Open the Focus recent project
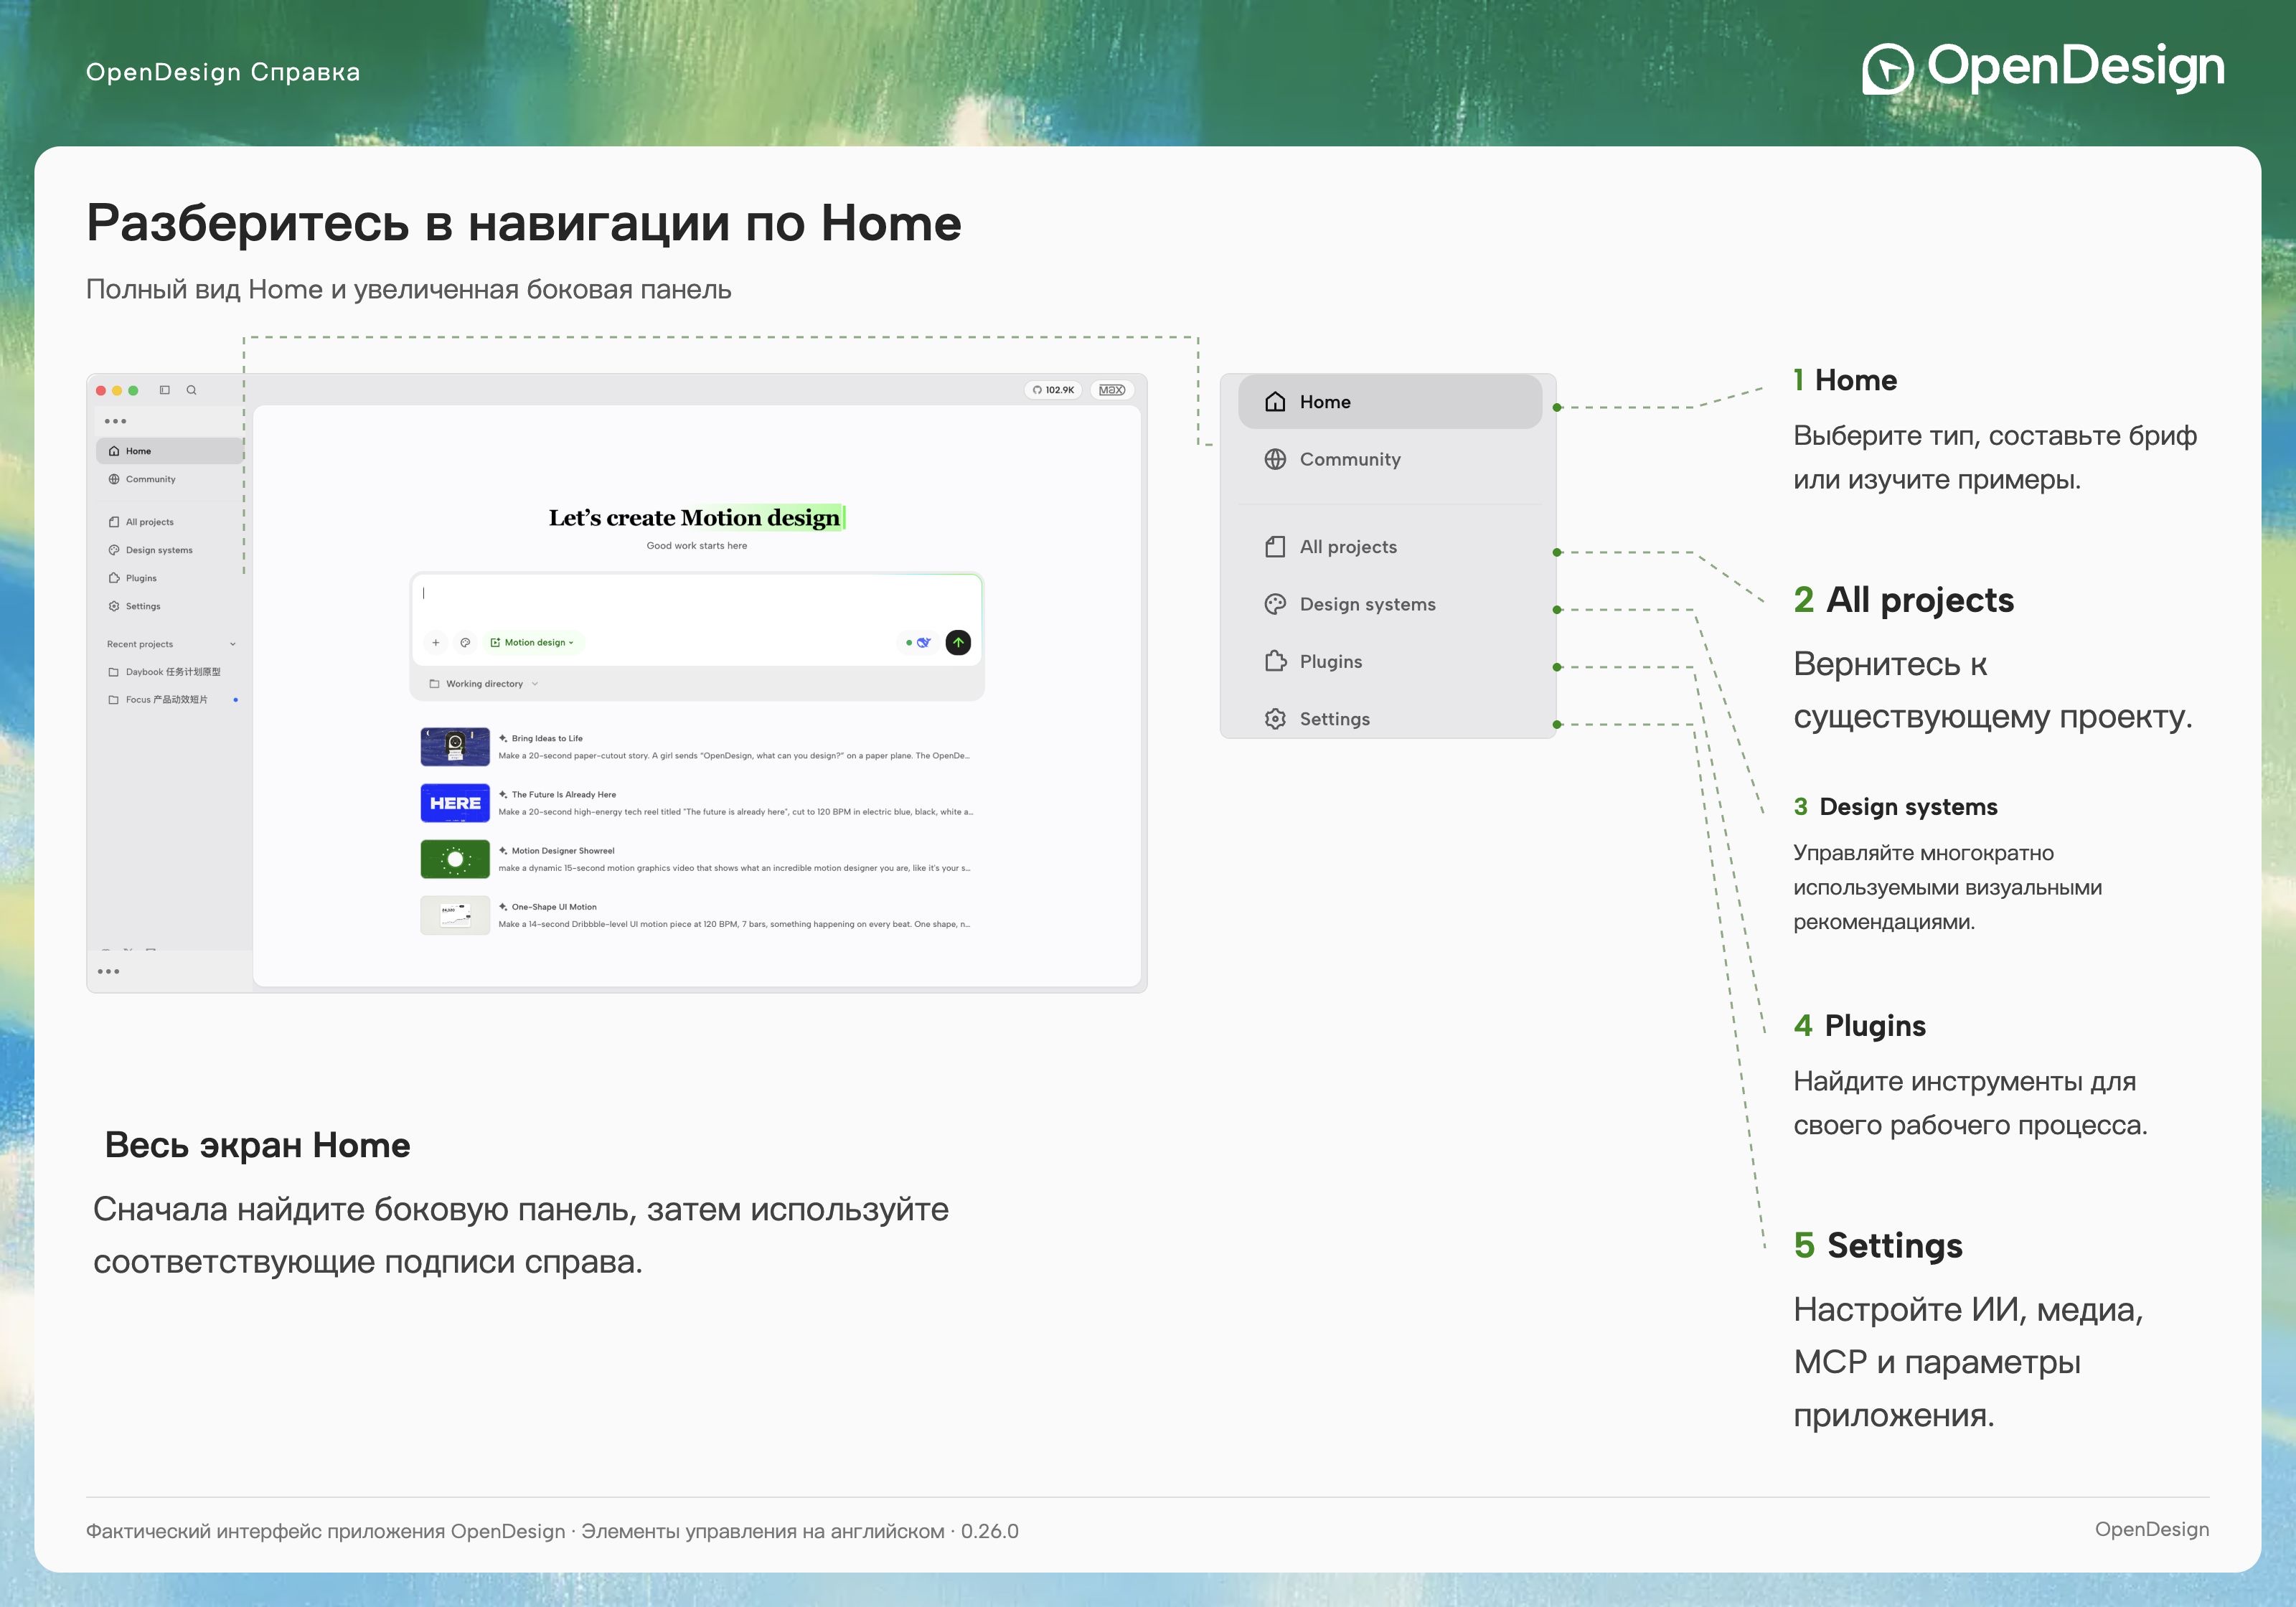Image resolution: width=2296 pixels, height=1607 pixels. tap(170, 700)
